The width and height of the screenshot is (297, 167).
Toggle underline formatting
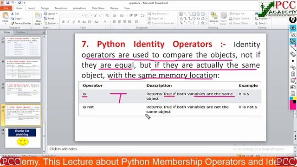(x=73, y=22)
